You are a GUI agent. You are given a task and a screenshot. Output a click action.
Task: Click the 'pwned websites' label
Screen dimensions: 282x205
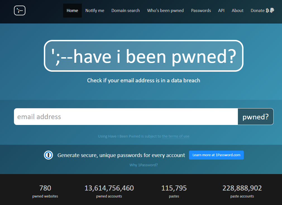(x=45, y=196)
